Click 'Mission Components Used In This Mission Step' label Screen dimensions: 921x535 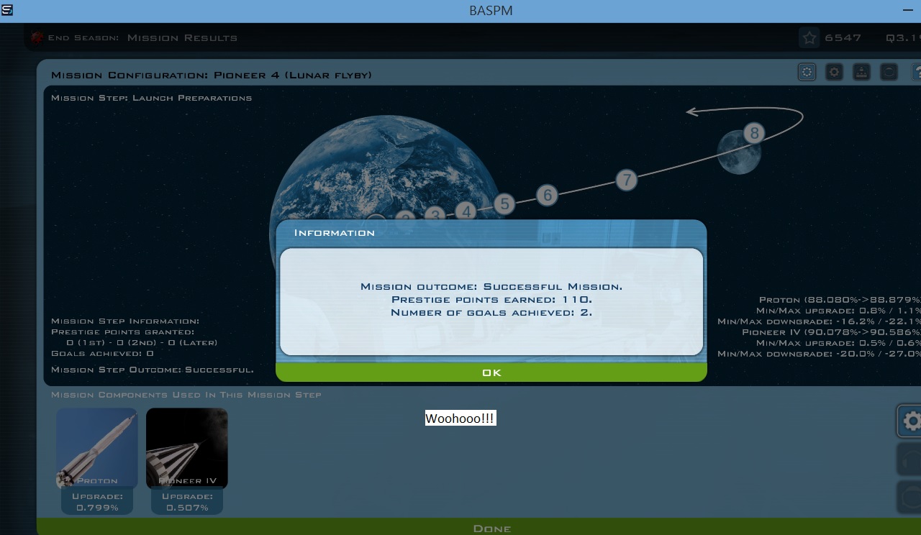(x=186, y=395)
